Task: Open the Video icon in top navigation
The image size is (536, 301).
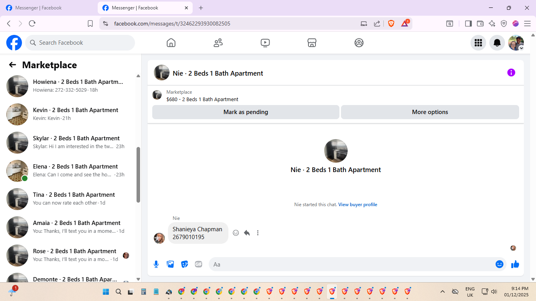Action: tap(265, 43)
